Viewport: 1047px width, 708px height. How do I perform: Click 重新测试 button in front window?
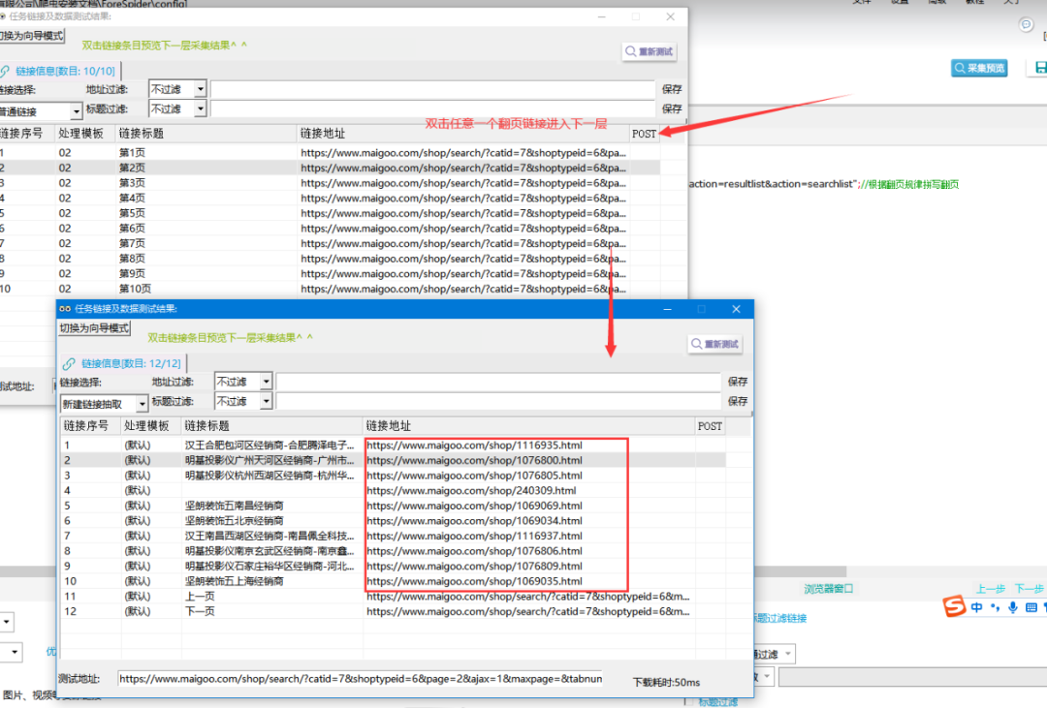[x=714, y=344]
